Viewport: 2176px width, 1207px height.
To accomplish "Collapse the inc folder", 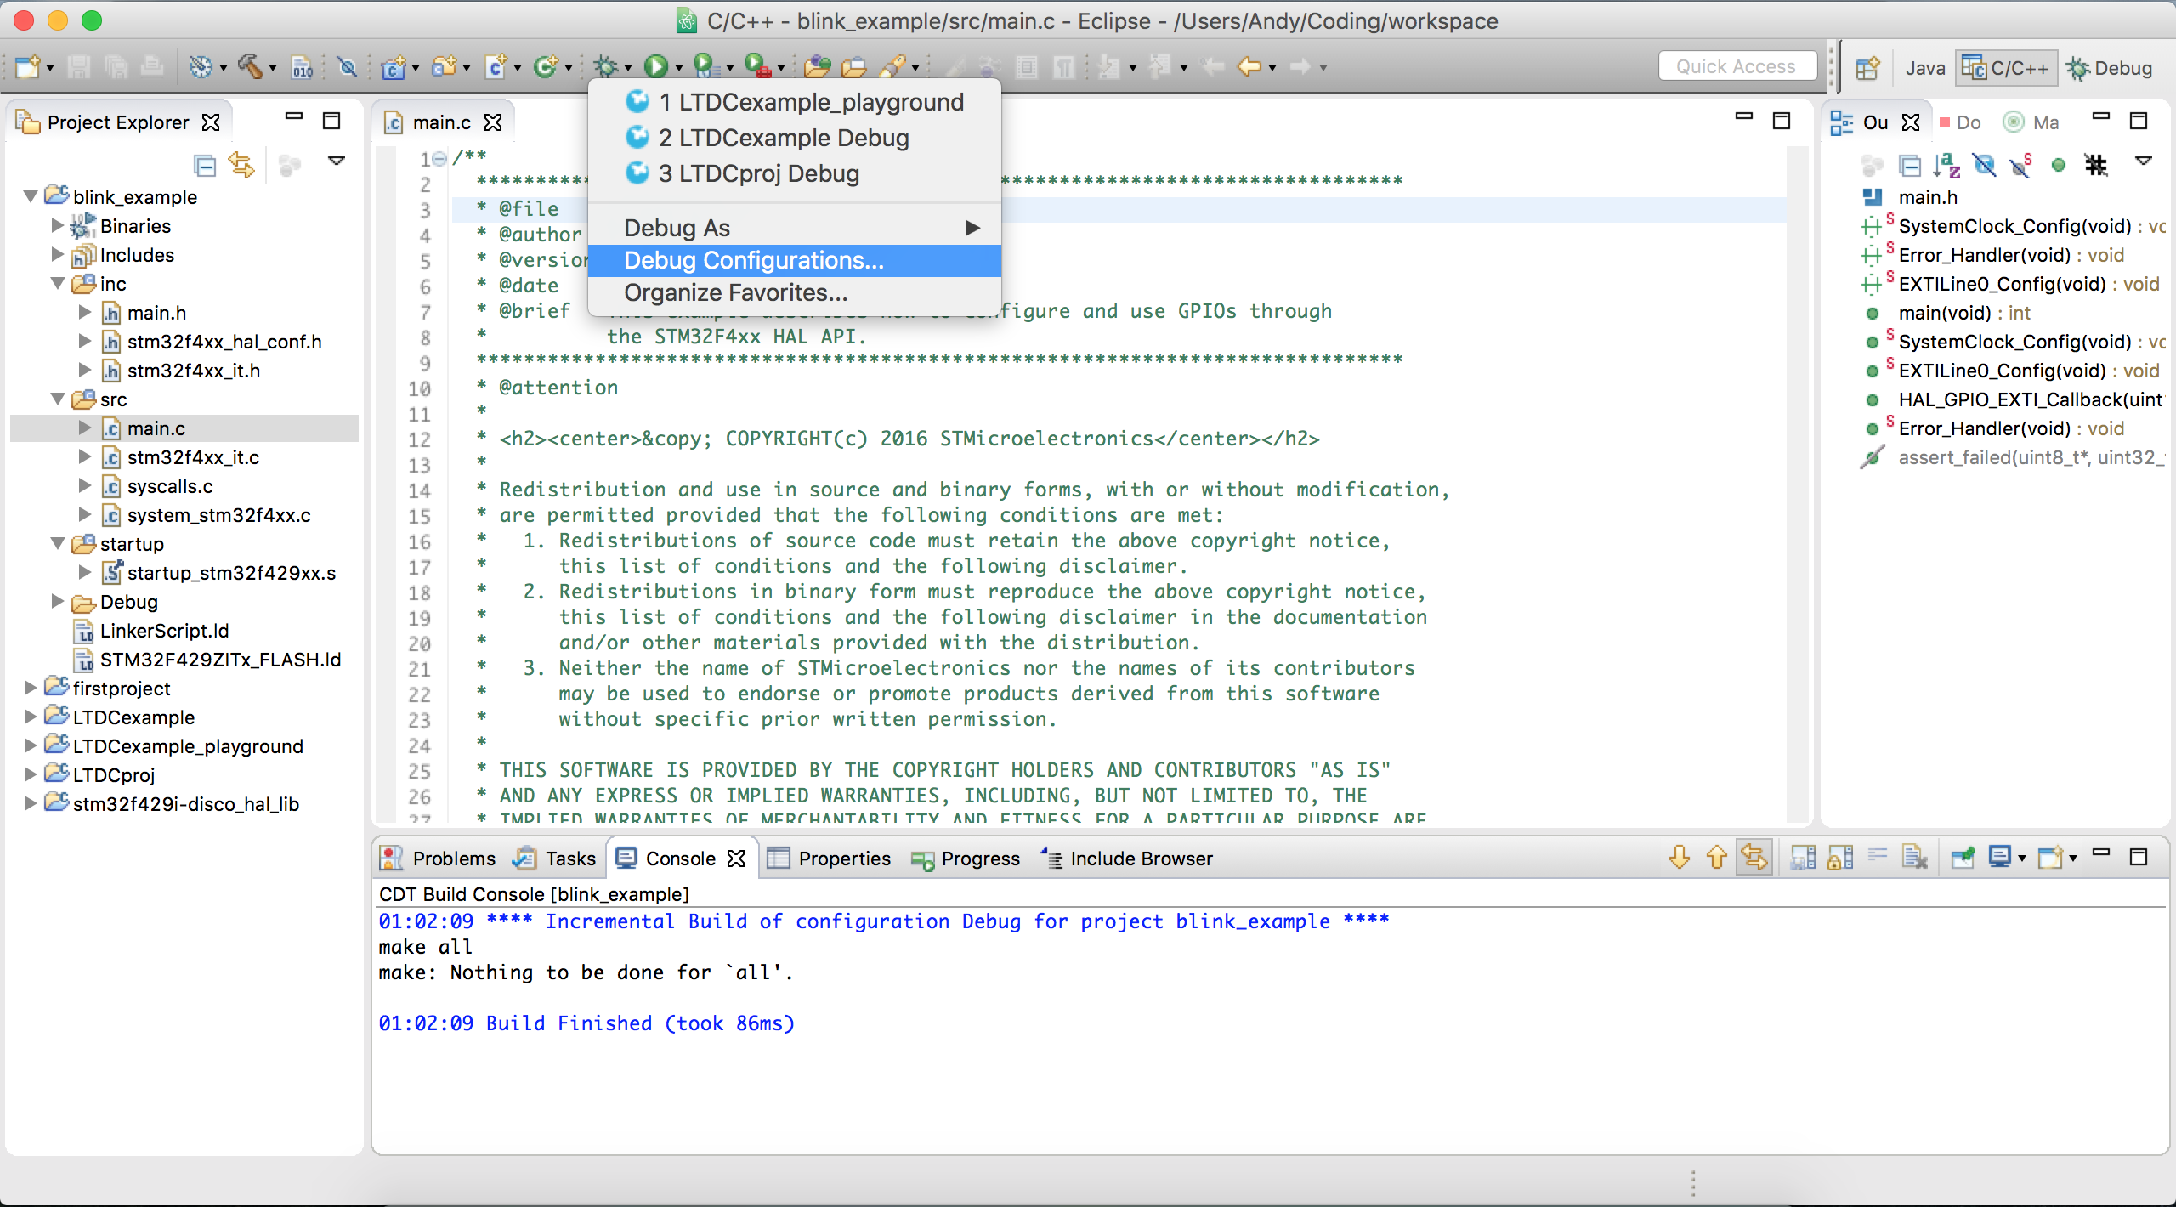I will (x=58, y=283).
